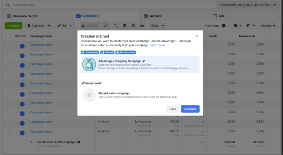Open the Resource Center tab
The width and height of the screenshot is (283, 155).
click(22, 16)
